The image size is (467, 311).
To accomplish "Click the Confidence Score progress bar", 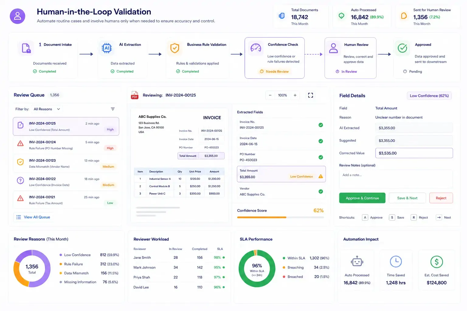I will [x=280, y=217].
